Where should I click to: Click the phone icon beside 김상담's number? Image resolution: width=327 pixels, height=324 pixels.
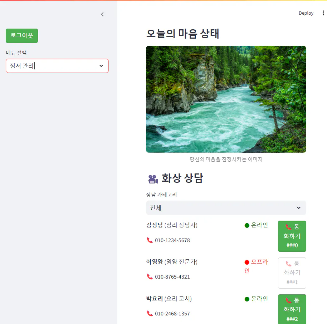coord(150,240)
